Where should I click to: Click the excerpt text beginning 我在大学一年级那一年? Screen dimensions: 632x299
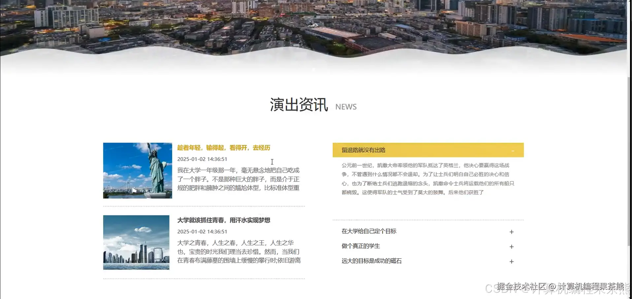point(238,179)
